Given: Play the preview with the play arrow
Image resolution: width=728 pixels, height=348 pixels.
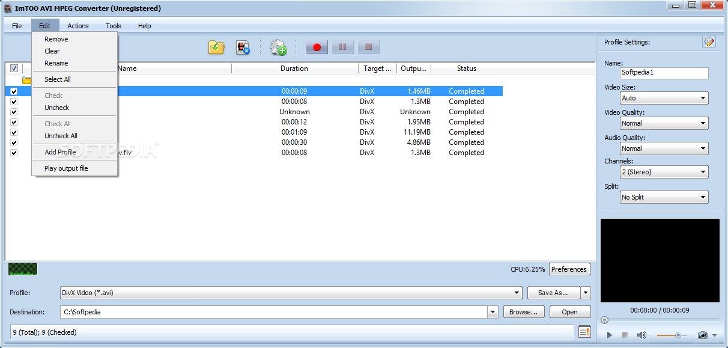Looking at the screenshot, I should 609,335.
